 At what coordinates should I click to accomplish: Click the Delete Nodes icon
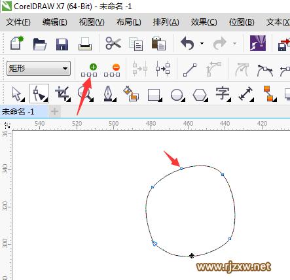[x=112, y=70]
